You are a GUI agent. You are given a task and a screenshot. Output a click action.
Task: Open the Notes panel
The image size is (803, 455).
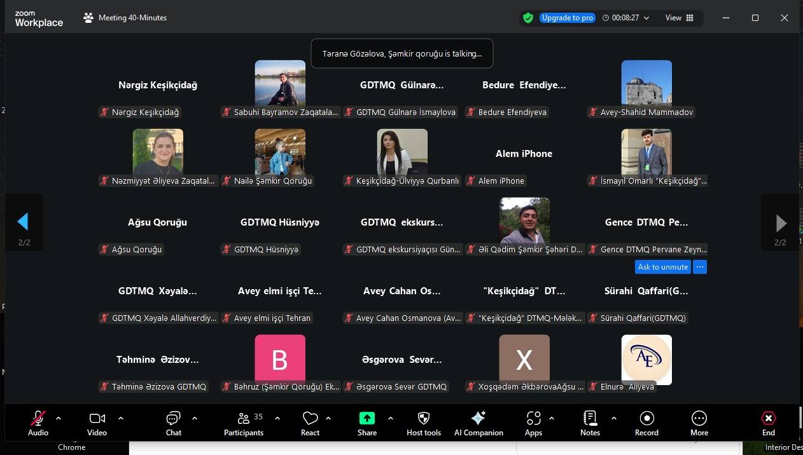tap(590, 423)
